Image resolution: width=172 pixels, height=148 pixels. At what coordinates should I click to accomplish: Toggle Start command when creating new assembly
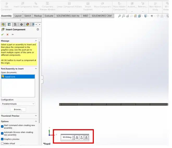(x=2, y=126)
